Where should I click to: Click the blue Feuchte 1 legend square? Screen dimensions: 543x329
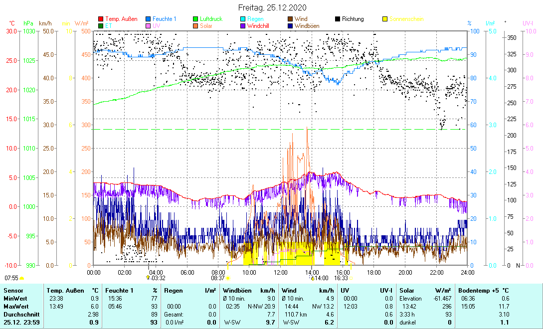coord(149,19)
